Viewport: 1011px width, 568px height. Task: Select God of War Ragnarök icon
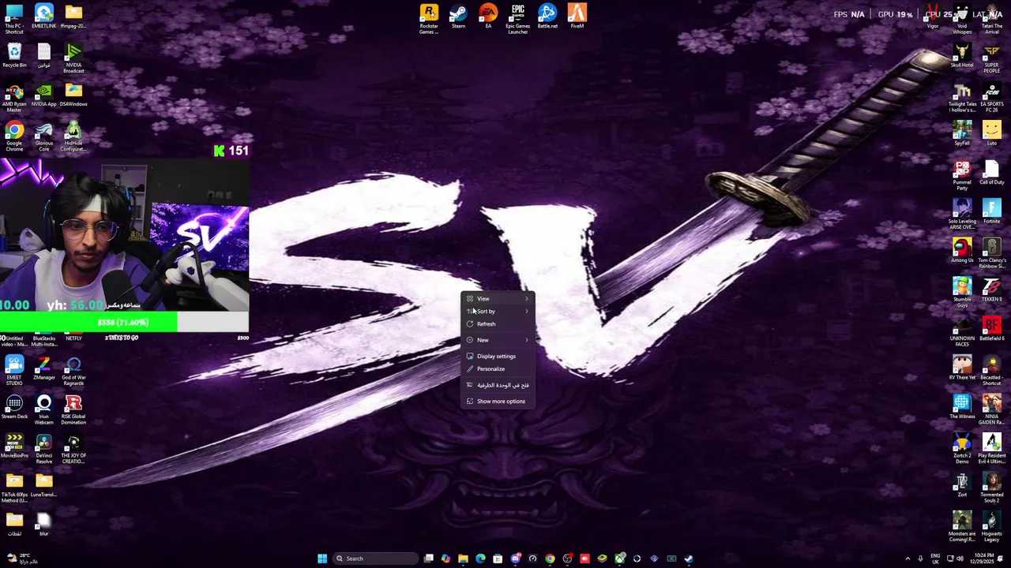(x=73, y=371)
